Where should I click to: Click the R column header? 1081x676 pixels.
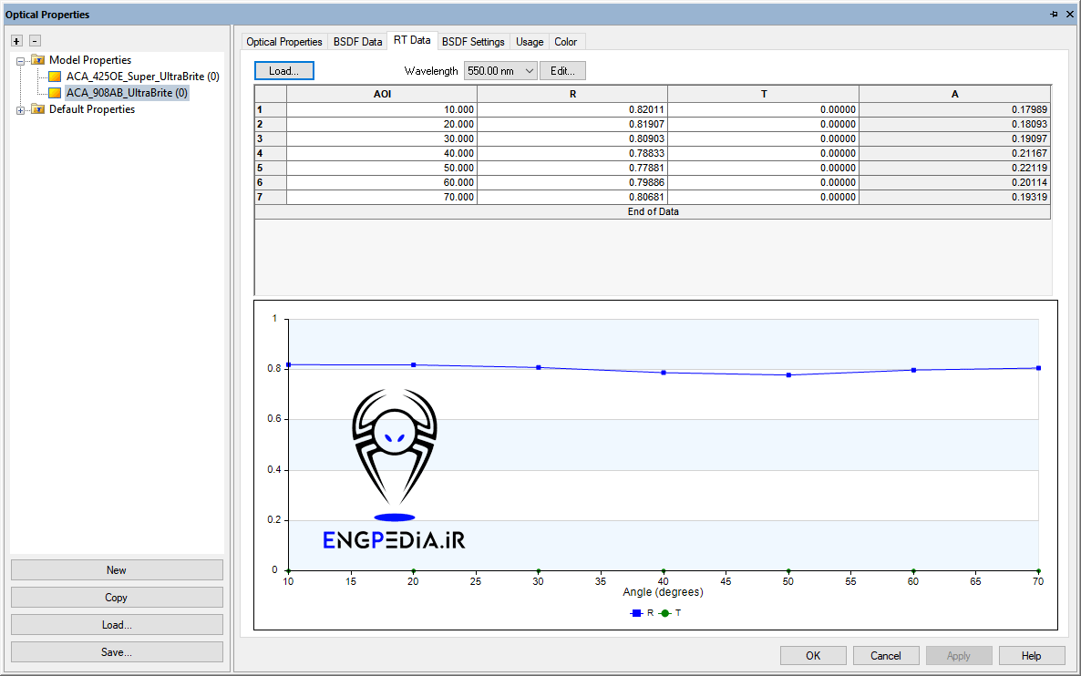pyautogui.click(x=572, y=94)
